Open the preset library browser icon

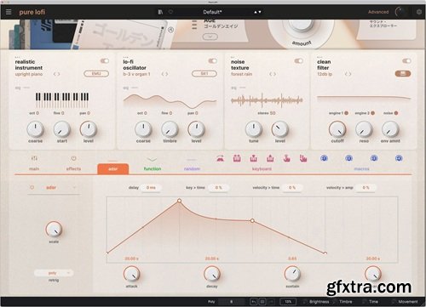[x=160, y=12]
